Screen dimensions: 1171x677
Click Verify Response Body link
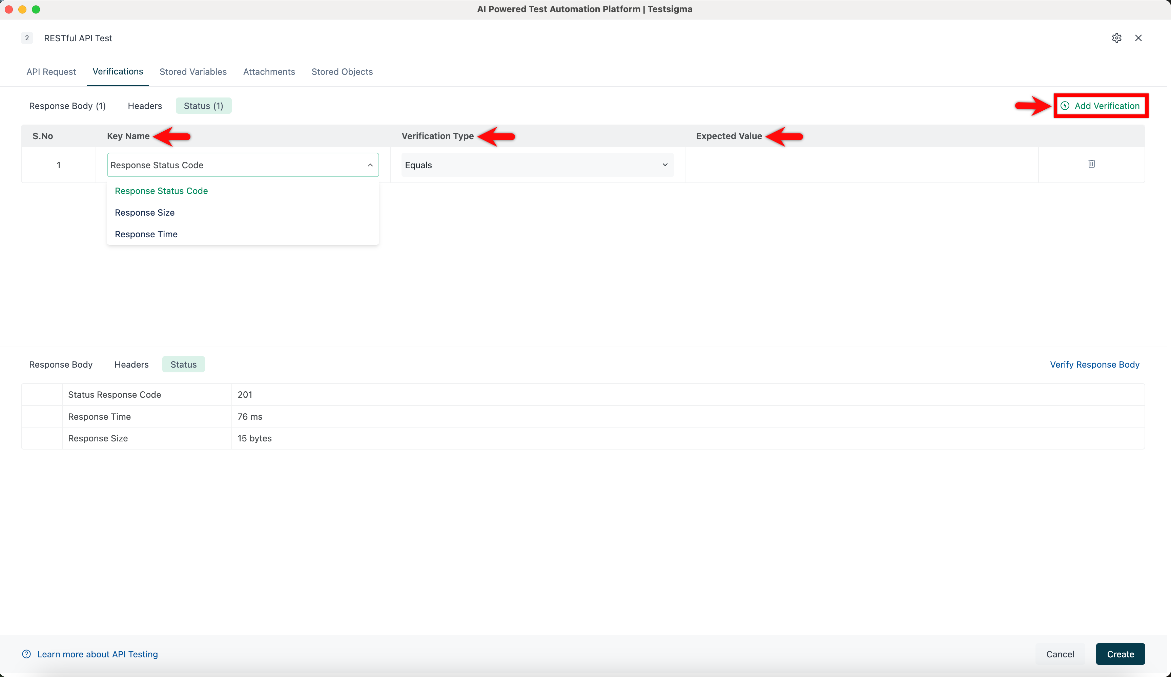pos(1095,364)
